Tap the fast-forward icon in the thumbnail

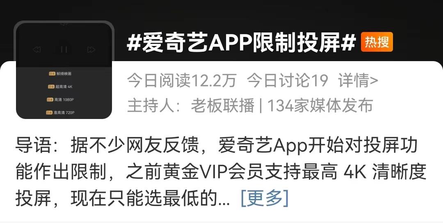91,50
